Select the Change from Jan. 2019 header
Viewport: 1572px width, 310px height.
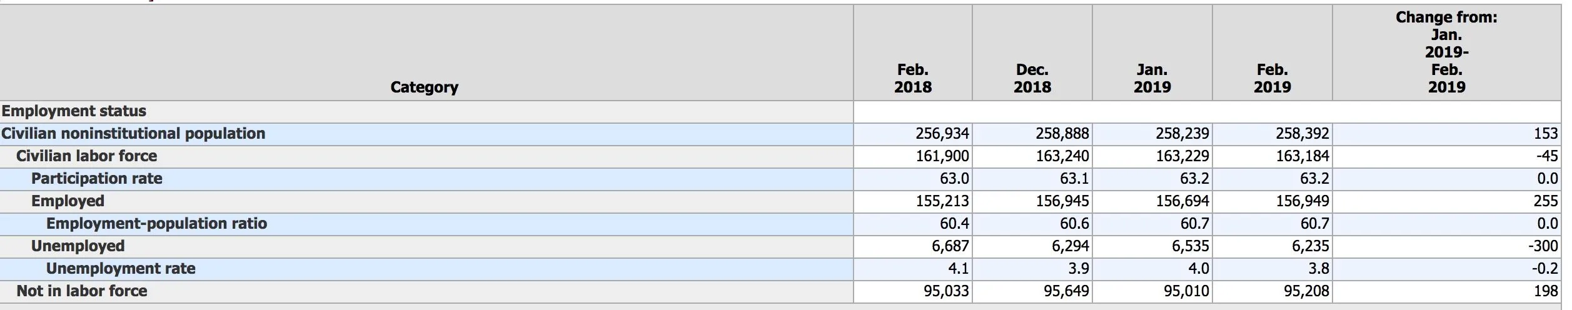tap(1446, 52)
